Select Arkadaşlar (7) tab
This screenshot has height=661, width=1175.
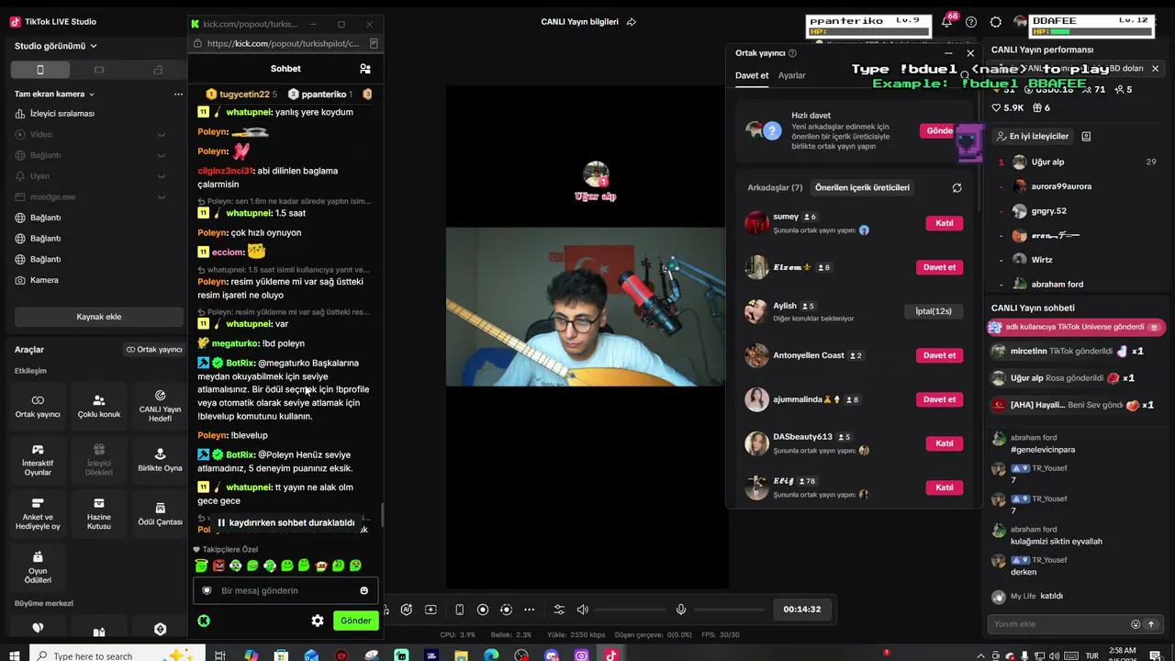click(775, 187)
